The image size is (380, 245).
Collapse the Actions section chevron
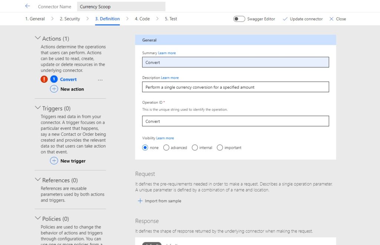37,38
